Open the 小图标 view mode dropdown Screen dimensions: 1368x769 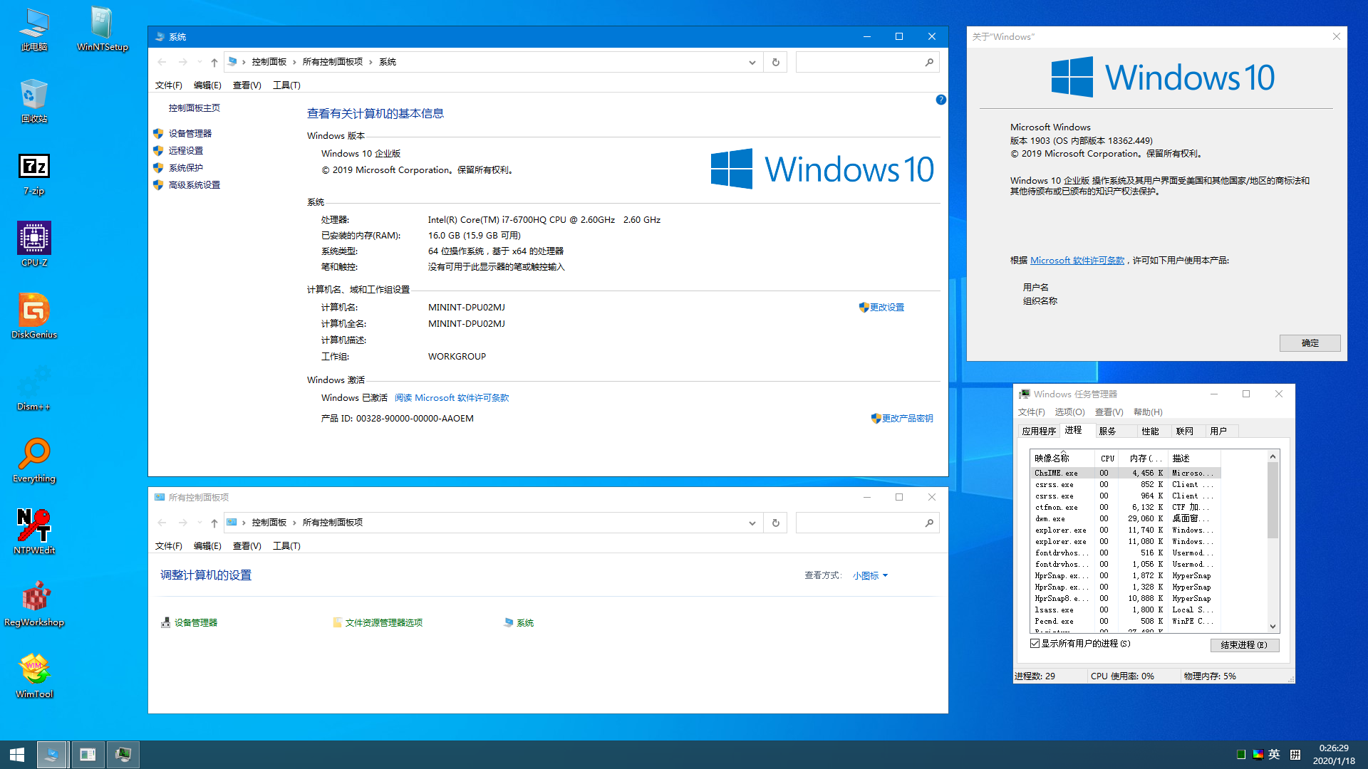pos(870,575)
